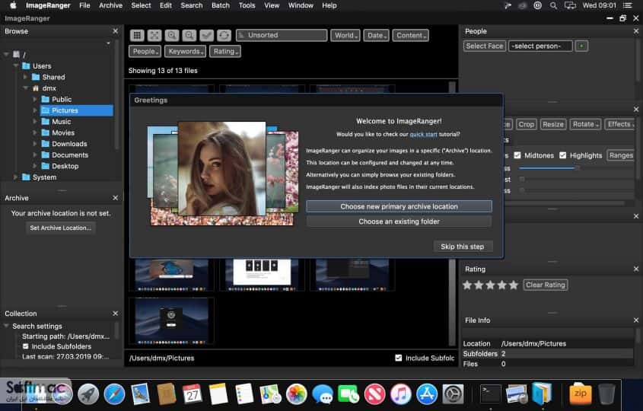Click the refresh folder icon
The height and width of the screenshot is (411, 643).
click(x=224, y=35)
